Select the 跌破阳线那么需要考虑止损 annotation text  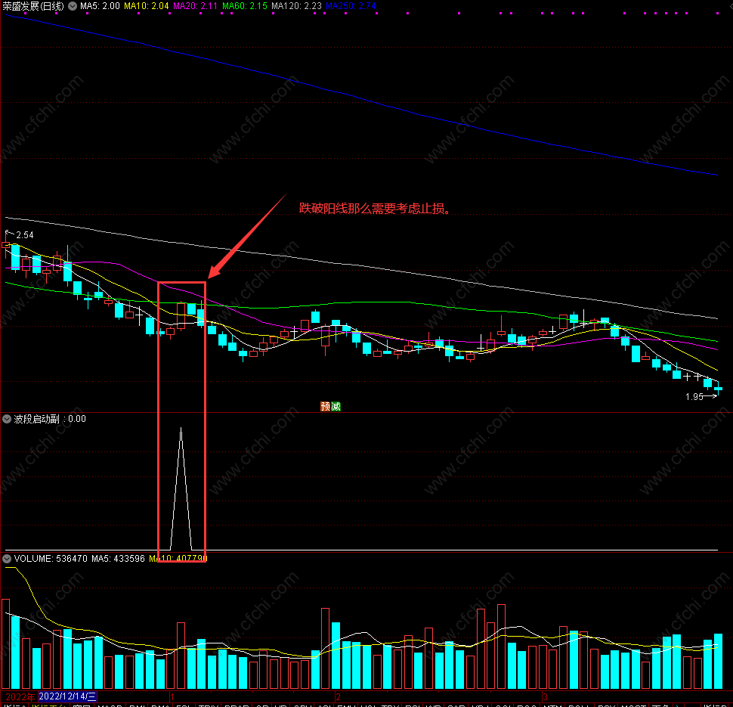coord(375,209)
